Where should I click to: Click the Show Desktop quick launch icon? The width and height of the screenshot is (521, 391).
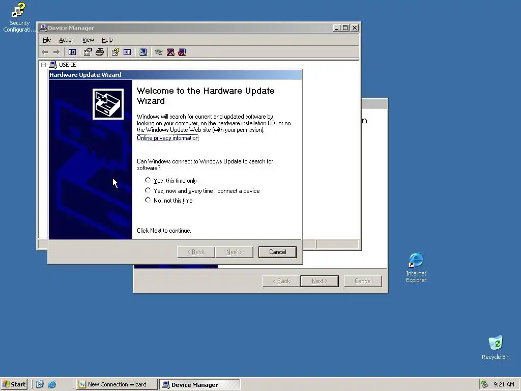tap(40, 384)
